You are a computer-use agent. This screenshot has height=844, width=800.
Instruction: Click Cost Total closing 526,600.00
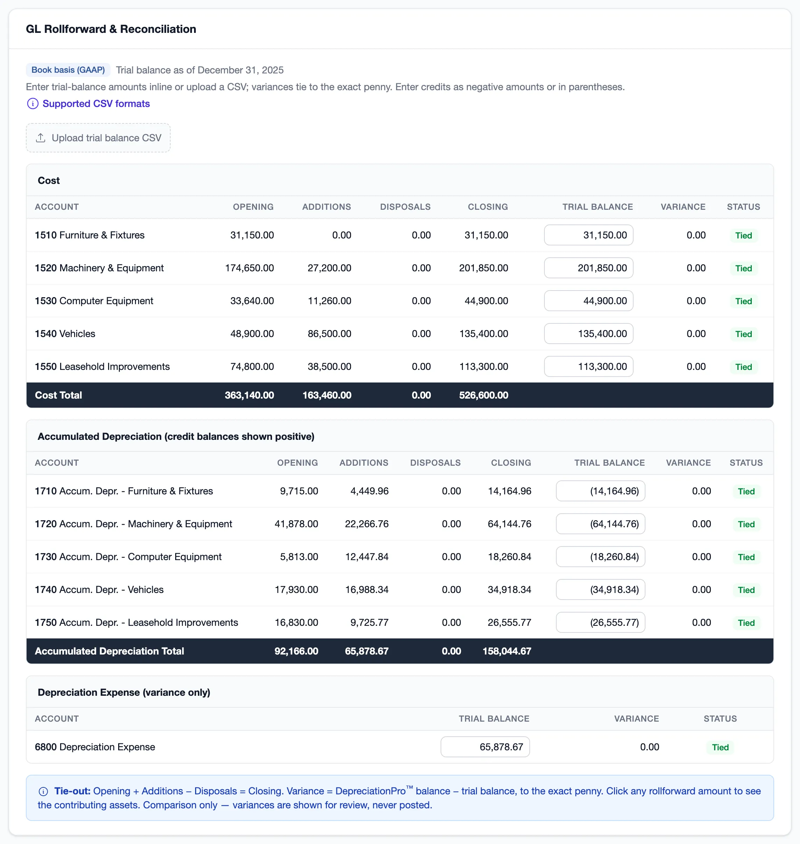pyautogui.click(x=484, y=395)
